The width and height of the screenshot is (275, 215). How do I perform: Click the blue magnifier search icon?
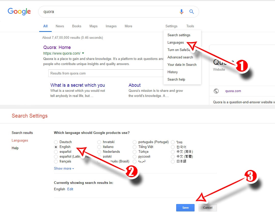pos(191,12)
